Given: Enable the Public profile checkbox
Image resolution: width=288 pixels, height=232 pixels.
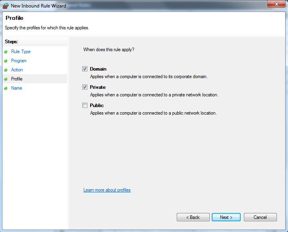Looking at the screenshot, I should [x=85, y=105].
